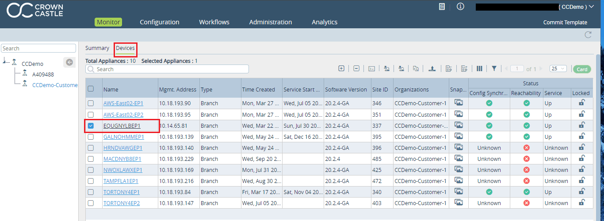Check the AWS-East02-EP2 row checkbox

pos(91,114)
